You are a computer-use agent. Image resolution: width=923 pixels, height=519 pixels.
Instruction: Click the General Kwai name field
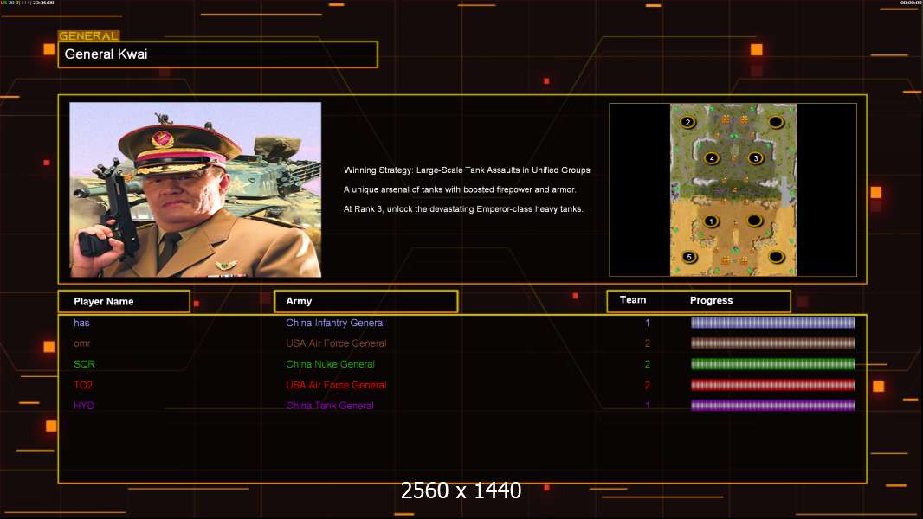tap(218, 54)
